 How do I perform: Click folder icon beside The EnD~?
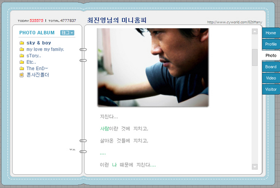pyautogui.click(x=22, y=68)
